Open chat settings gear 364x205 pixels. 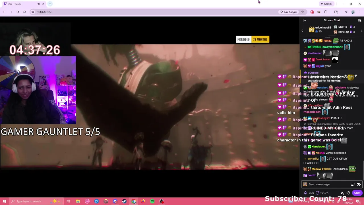pos(348,193)
